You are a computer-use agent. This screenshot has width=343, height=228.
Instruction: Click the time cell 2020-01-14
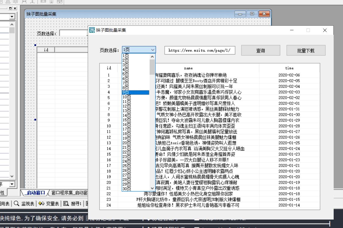click(x=289, y=205)
